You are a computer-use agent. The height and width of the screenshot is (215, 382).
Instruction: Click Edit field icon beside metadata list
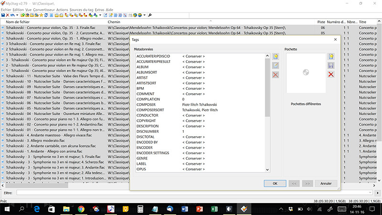coord(276,65)
